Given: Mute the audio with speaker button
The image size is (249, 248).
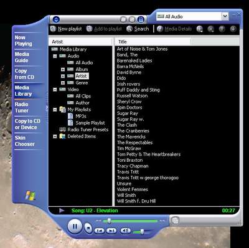Looking at the screenshot, I should pyautogui.click(x=126, y=231).
